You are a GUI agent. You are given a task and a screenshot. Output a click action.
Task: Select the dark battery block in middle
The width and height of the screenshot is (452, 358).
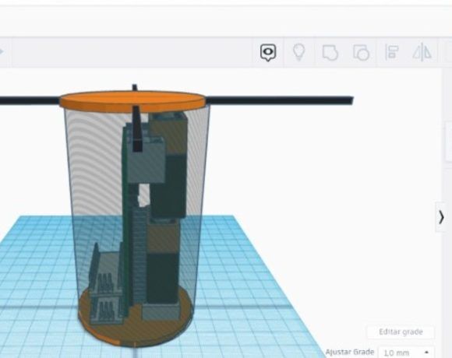point(168,186)
